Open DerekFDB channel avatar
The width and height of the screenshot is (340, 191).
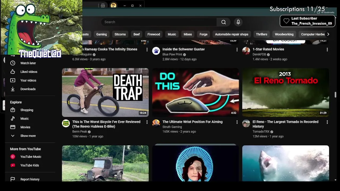click(246, 51)
